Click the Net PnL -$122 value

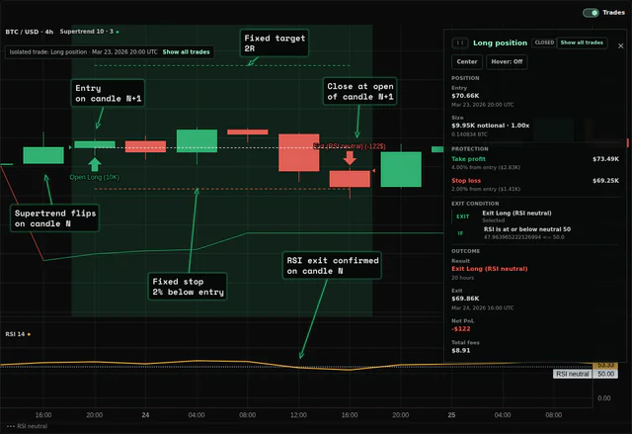point(461,329)
